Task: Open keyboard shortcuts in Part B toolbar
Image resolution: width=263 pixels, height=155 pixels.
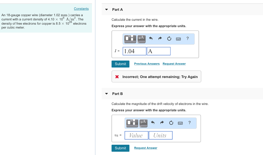Action: [180, 123]
